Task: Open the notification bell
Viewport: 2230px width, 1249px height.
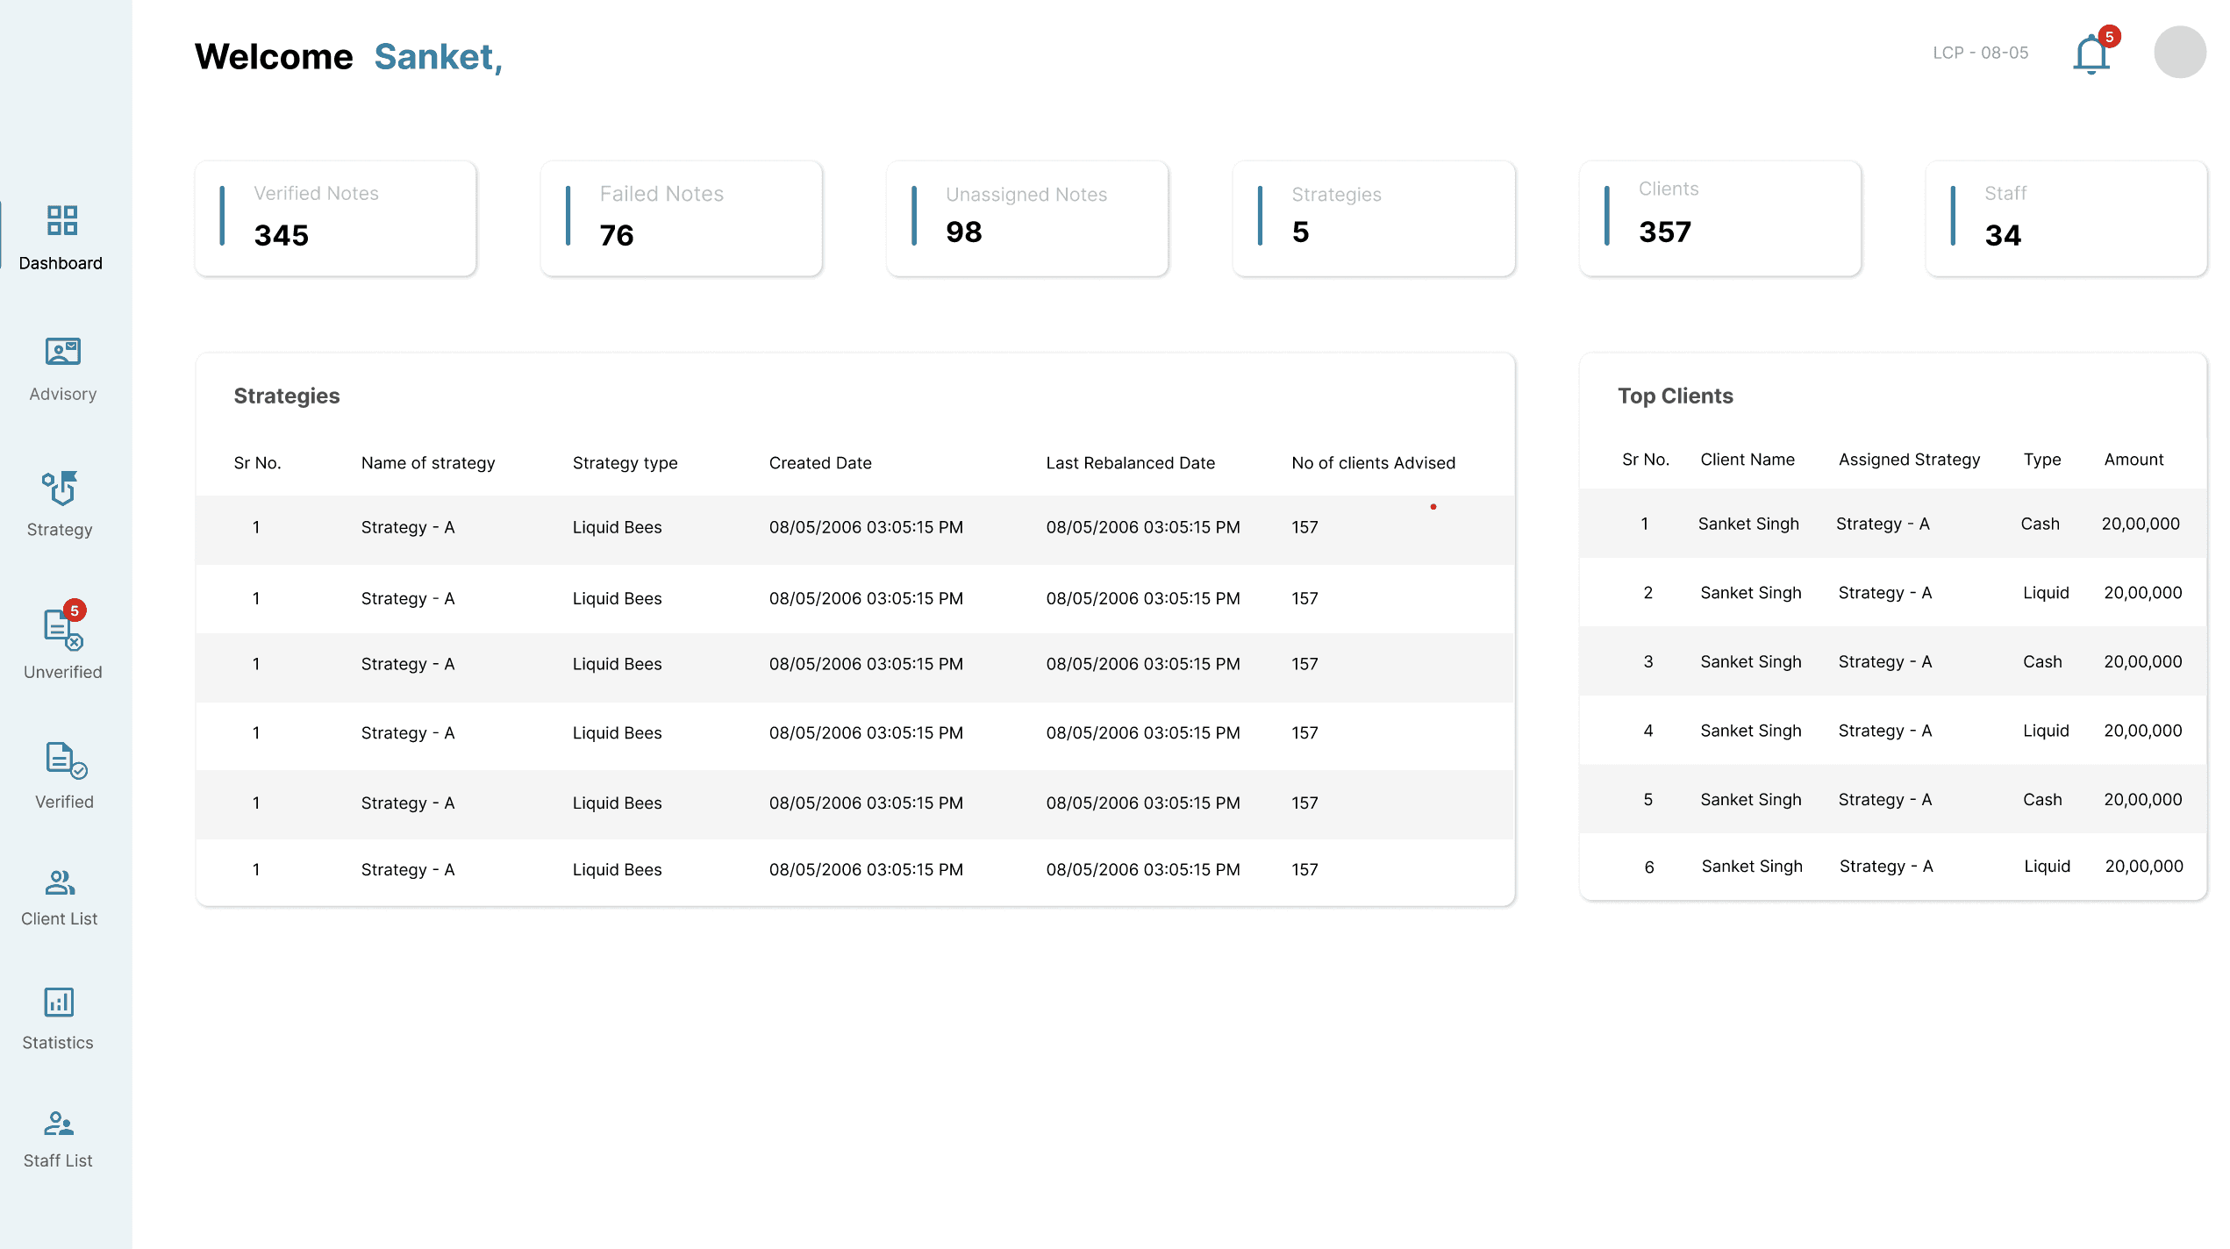Action: tap(2091, 54)
